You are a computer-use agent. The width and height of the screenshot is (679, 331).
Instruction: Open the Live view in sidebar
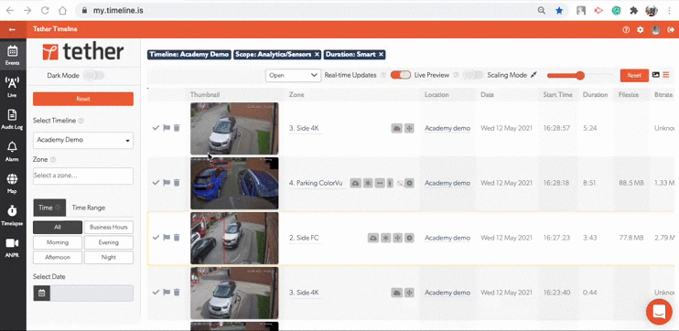(x=13, y=87)
